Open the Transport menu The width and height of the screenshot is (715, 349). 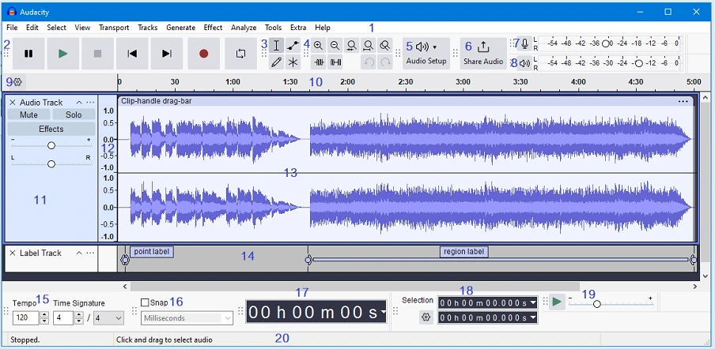(114, 28)
